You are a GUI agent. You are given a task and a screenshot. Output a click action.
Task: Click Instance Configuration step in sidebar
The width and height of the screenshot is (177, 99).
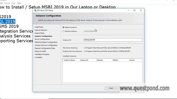[x=43, y=36]
